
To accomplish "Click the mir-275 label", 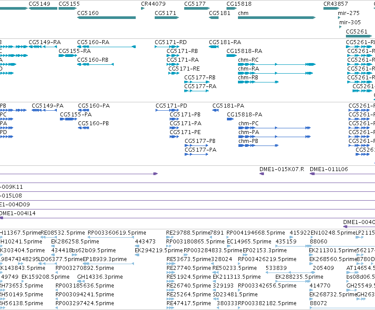I will point(349,13).
